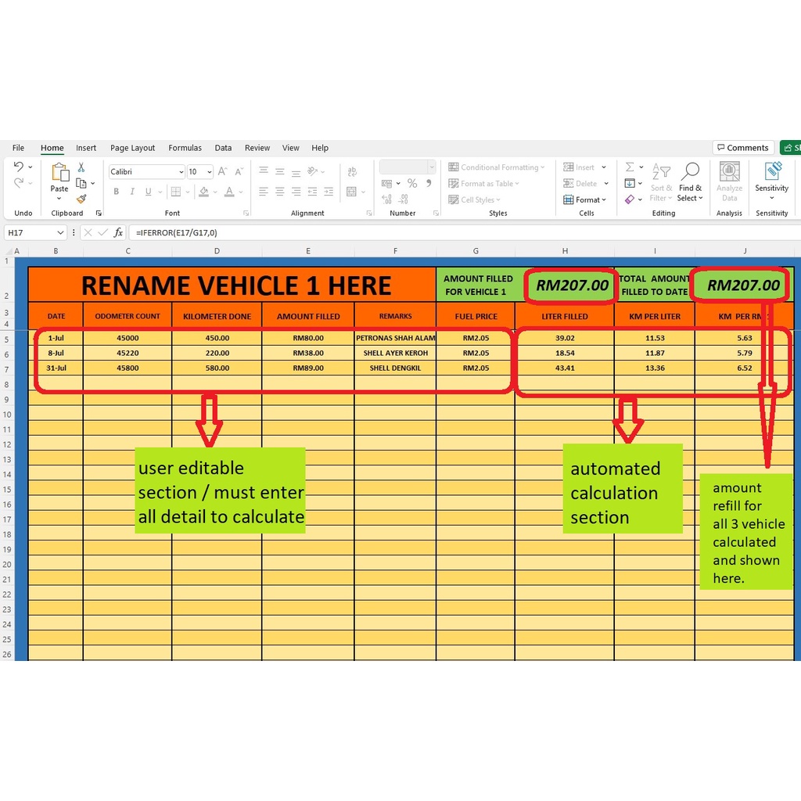Click the Format Painter icon
This screenshot has height=801, width=801.
[82, 197]
